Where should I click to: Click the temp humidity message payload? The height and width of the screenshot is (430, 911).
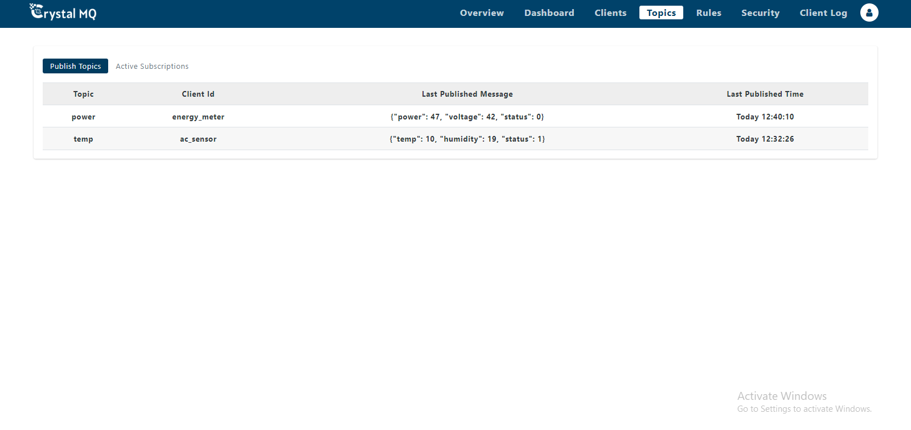(x=467, y=139)
